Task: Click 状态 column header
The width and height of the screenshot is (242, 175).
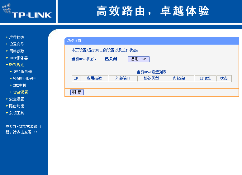Action: 224,78
